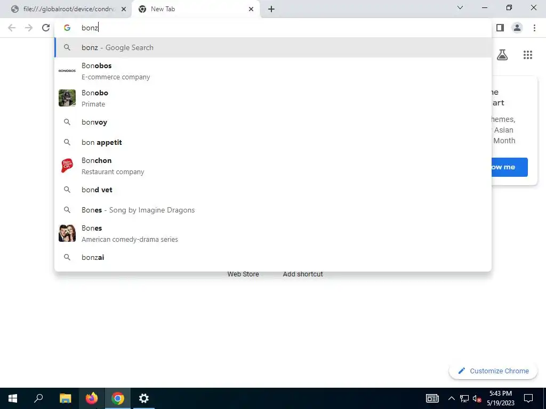Reload the page with the refresh icon

[46, 28]
